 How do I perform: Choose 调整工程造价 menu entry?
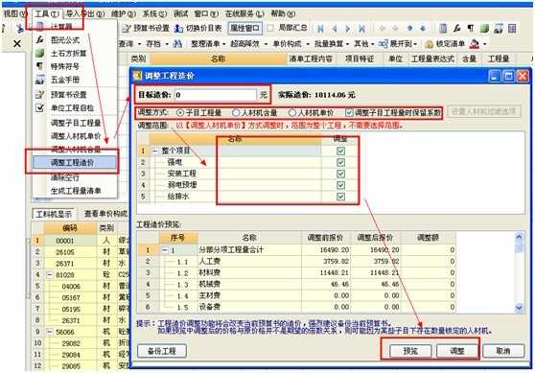74,163
